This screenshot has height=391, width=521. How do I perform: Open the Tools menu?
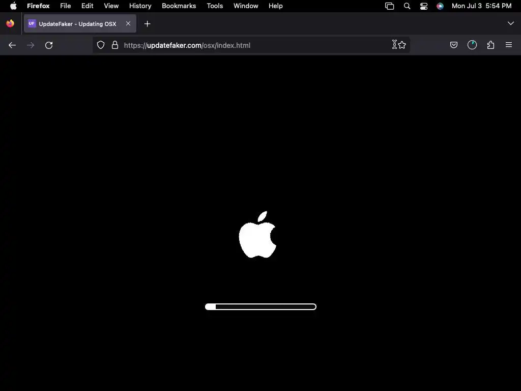click(215, 6)
